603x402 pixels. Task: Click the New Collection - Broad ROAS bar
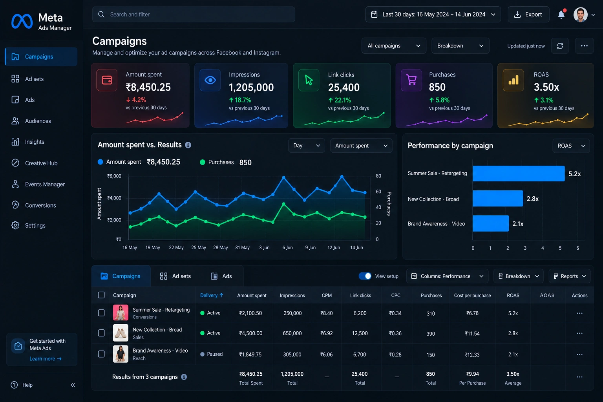498,198
